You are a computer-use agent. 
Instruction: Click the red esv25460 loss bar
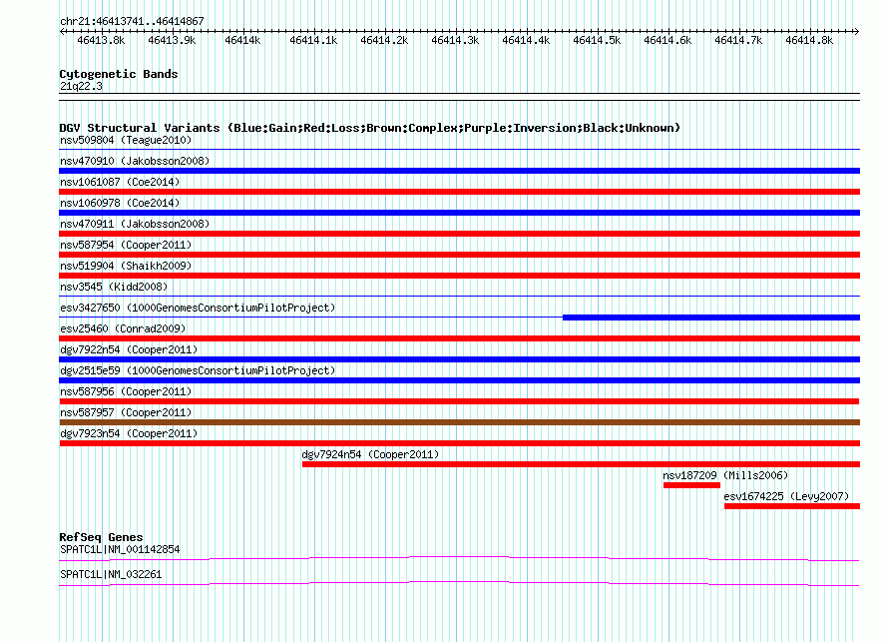pyautogui.click(x=459, y=338)
